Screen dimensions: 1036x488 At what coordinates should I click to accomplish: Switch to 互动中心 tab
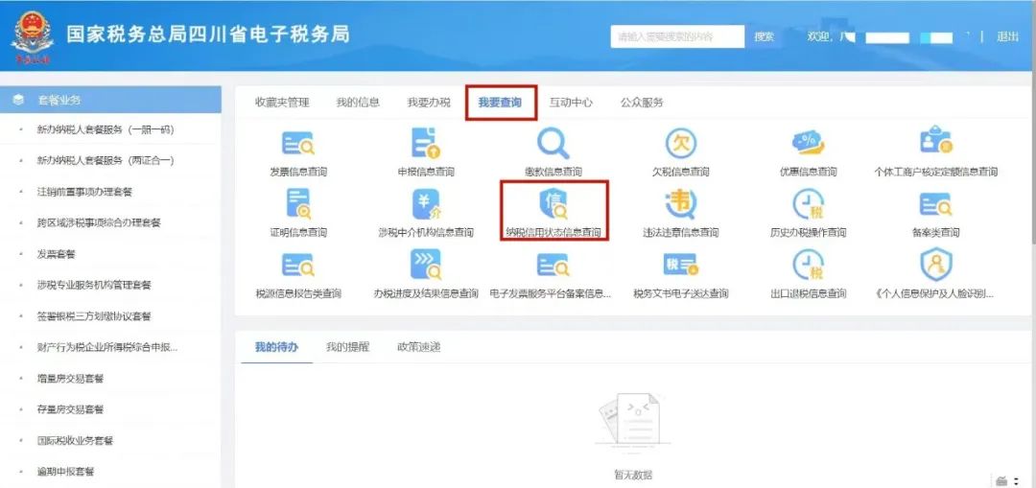pyautogui.click(x=571, y=103)
